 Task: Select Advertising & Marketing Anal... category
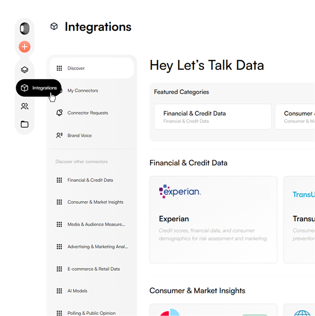92,247
